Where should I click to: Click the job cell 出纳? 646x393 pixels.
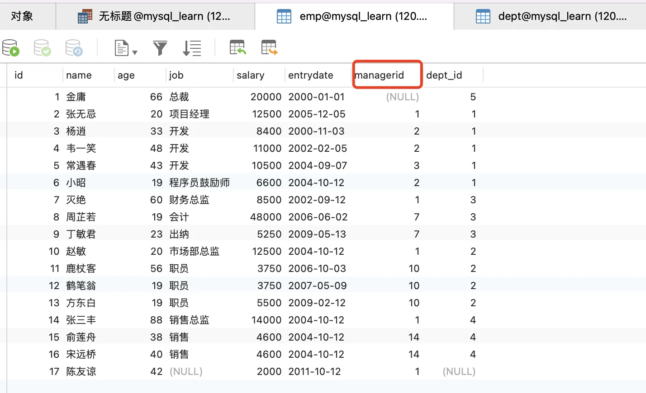click(179, 234)
